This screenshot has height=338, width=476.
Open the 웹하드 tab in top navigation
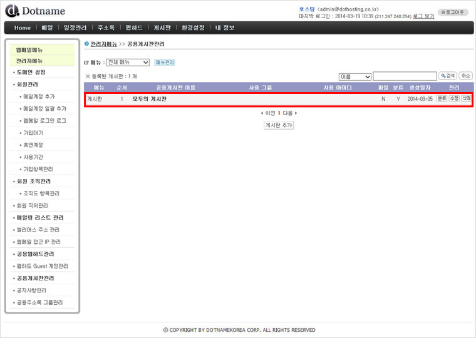pyautogui.click(x=134, y=28)
